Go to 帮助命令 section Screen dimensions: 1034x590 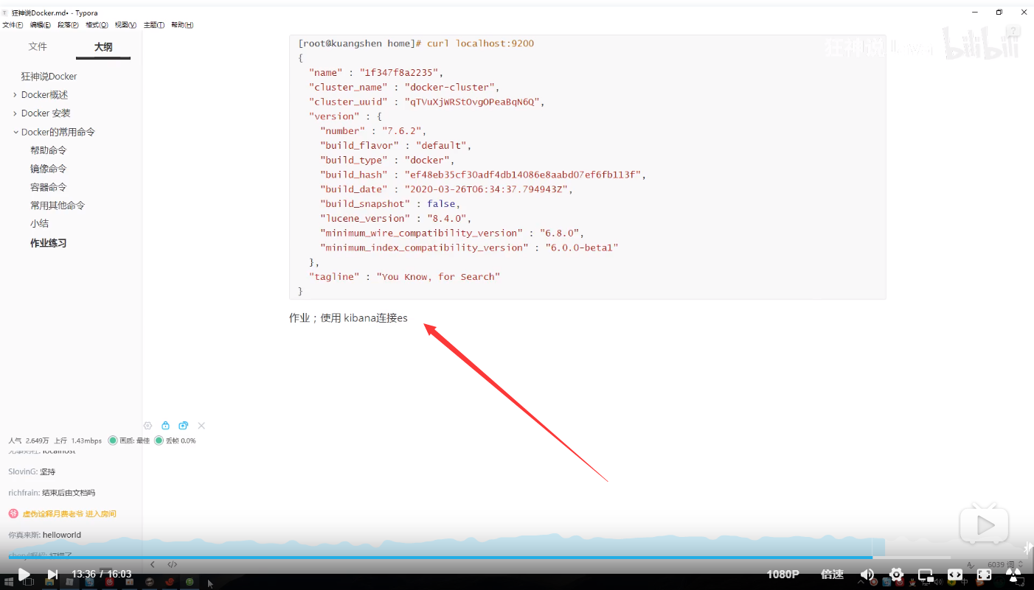(48, 150)
